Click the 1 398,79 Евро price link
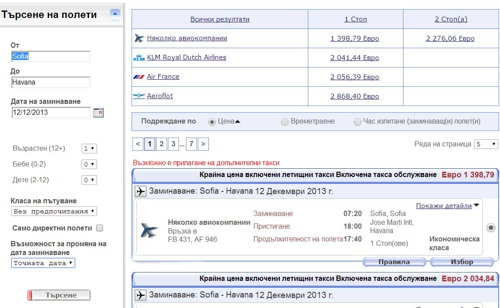 point(354,39)
